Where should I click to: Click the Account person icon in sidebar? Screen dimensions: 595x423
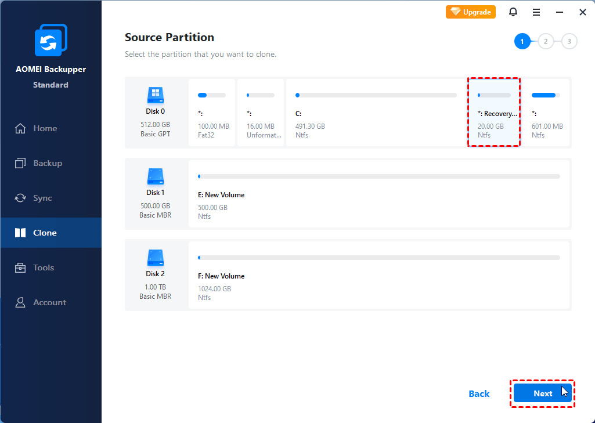tap(20, 302)
